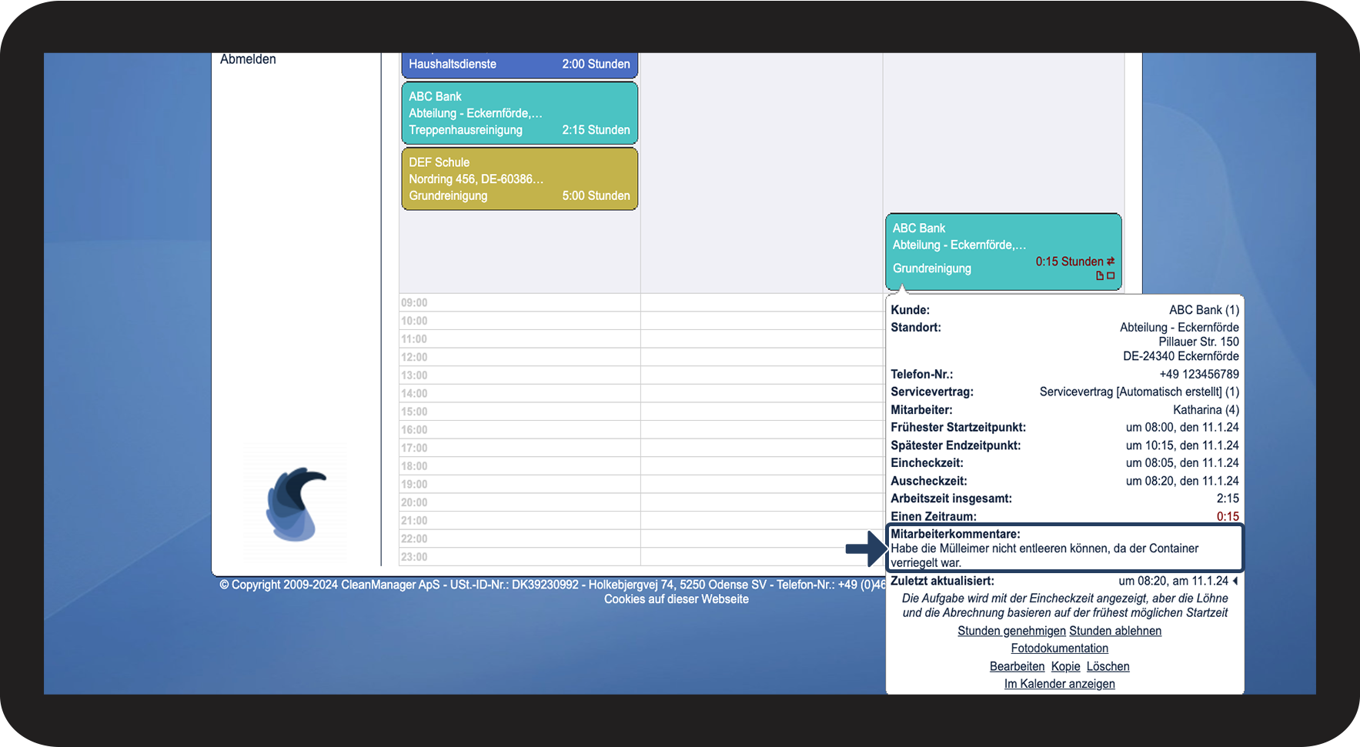Image resolution: width=1360 pixels, height=747 pixels.
Task: Click the swap arrows icon beside 0:15 Stunden
Action: pyautogui.click(x=1111, y=262)
